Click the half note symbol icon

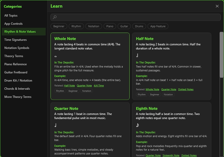137,55
